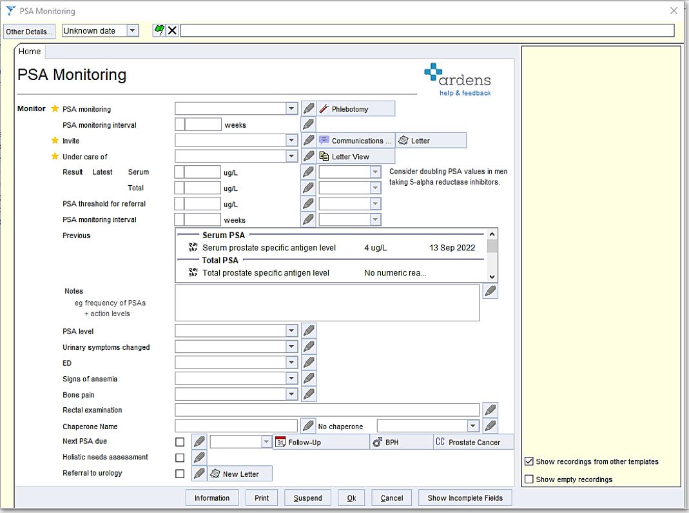Expand the Invite dropdown
Screen dimensions: 689x513
[291, 141]
